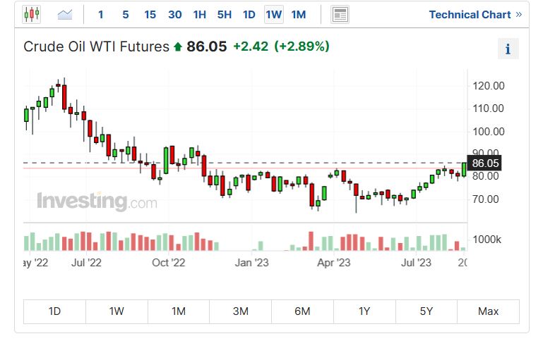Switch to candlestick chart type
This screenshot has width=543, height=360.
pos(32,15)
